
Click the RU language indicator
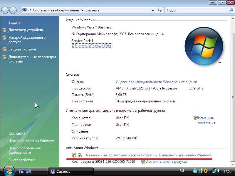(x=182, y=171)
